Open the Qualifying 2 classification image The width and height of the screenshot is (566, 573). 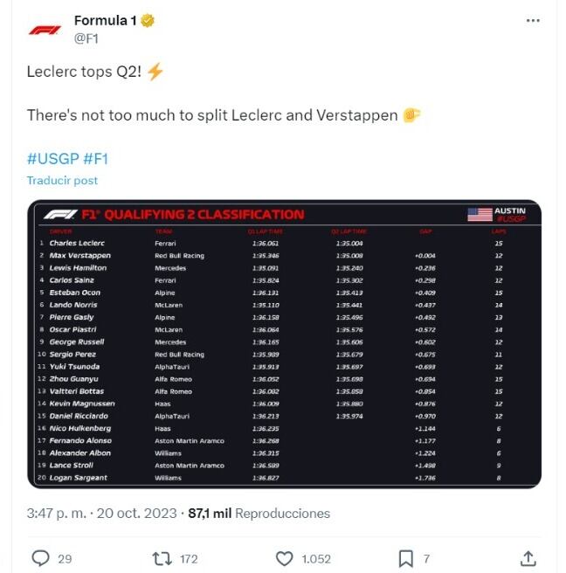[284, 344]
